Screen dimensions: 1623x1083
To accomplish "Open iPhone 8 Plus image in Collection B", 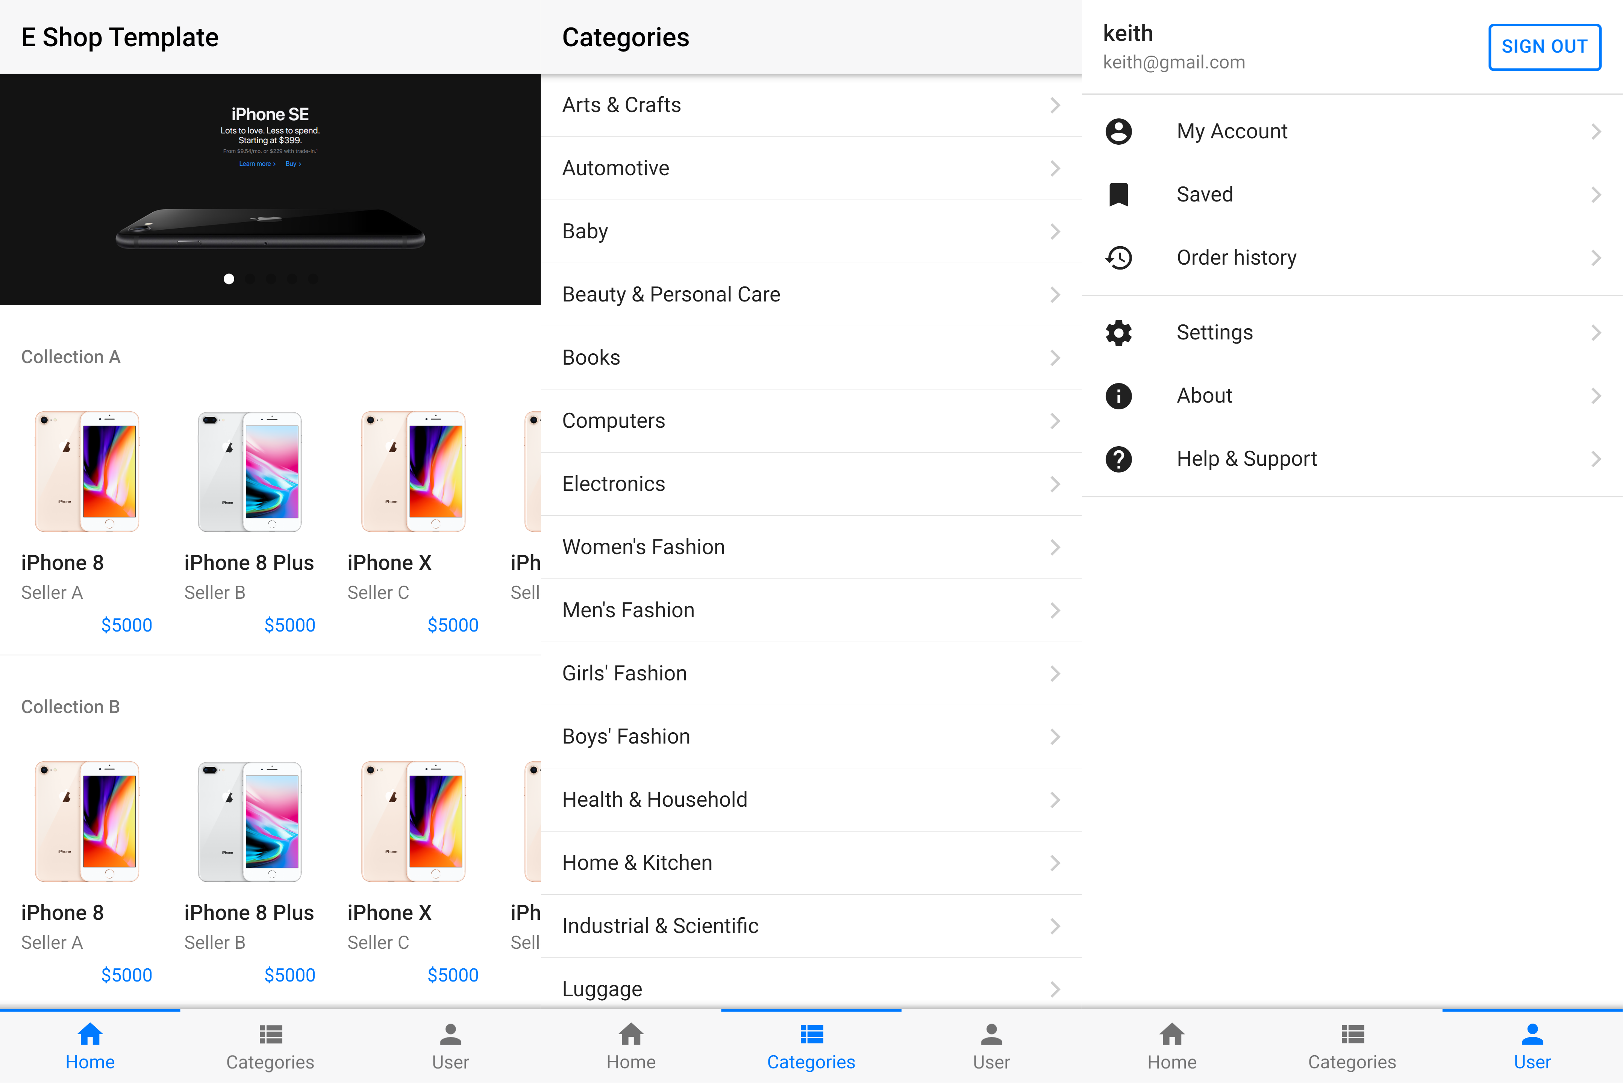I will point(249,822).
